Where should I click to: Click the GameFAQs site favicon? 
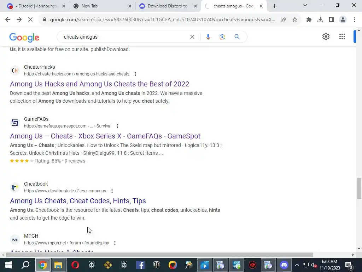[x=15, y=122]
